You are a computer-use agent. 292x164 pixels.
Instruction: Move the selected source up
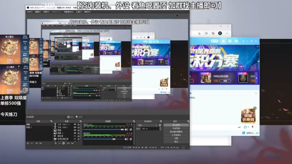coord(68,143)
